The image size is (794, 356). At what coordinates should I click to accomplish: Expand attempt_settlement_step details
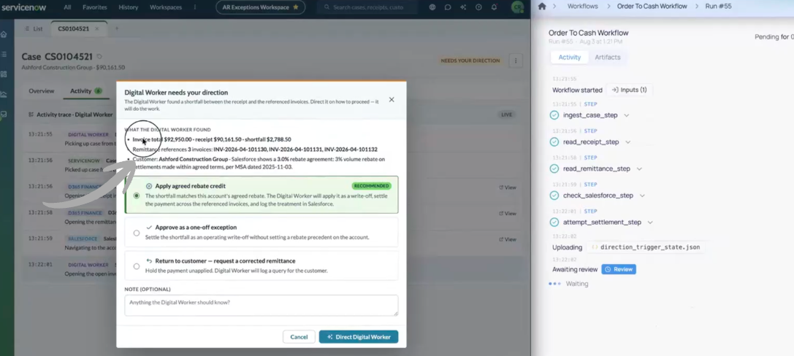[650, 222]
